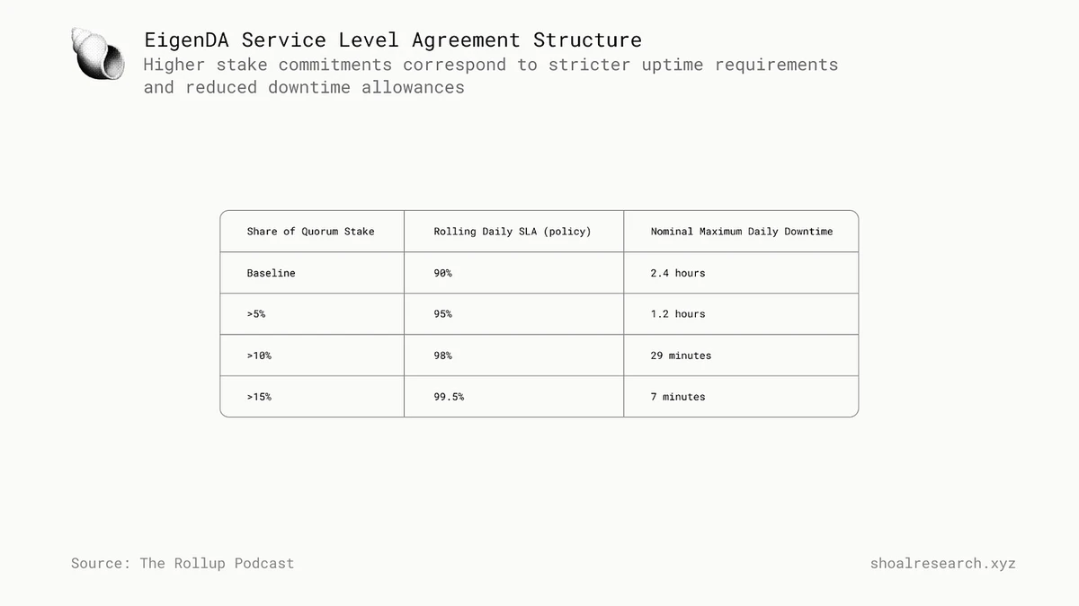The width and height of the screenshot is (1079, 606).
Task: Click the Share of Quorum Stake header
Action: pyautogui.click(x=310, y=232)
